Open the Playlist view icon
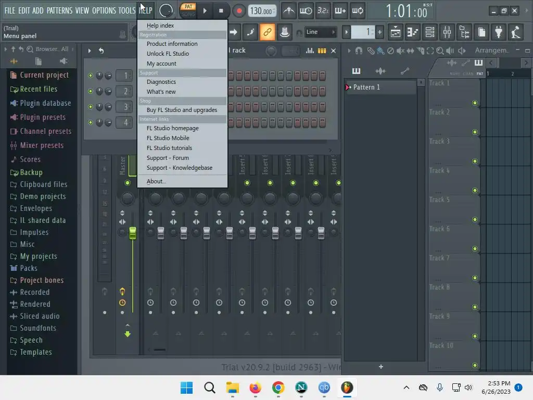Image resolution: width=533 pixels, height=400 pixels. [396, 32]
